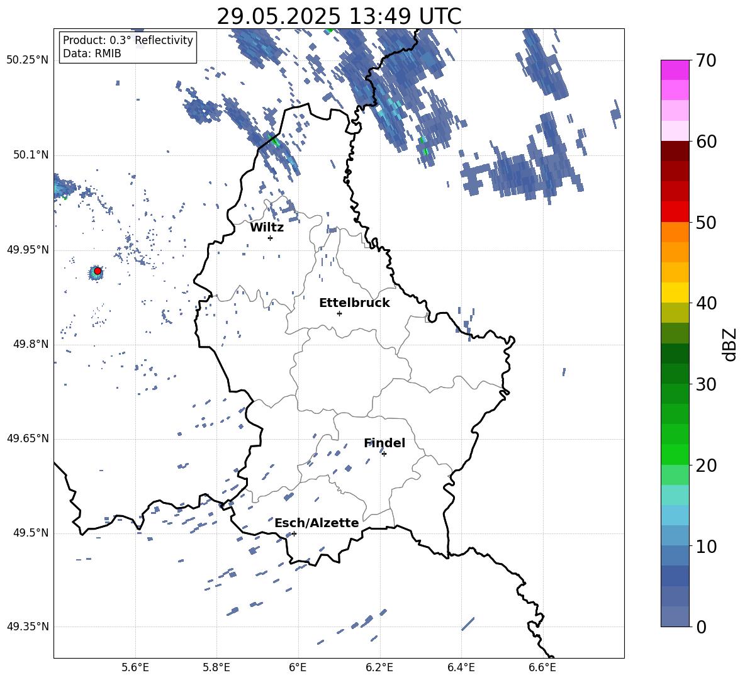
Task: Click the yellow 40 dBZ color band
Action: [675, 293]
